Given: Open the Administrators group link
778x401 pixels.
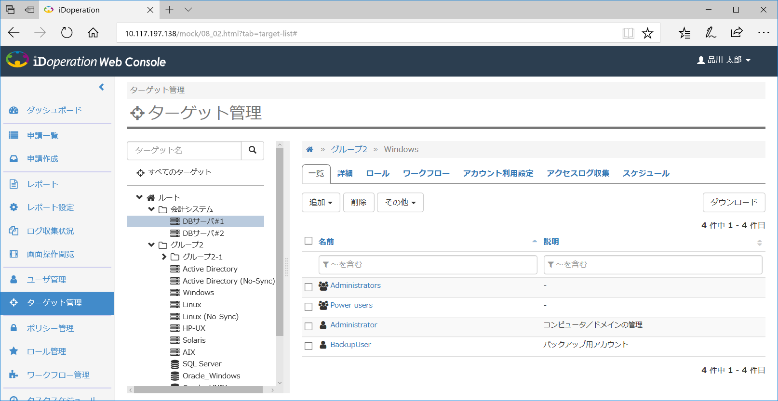Looking at the screenshot, I should coord(355,285).
